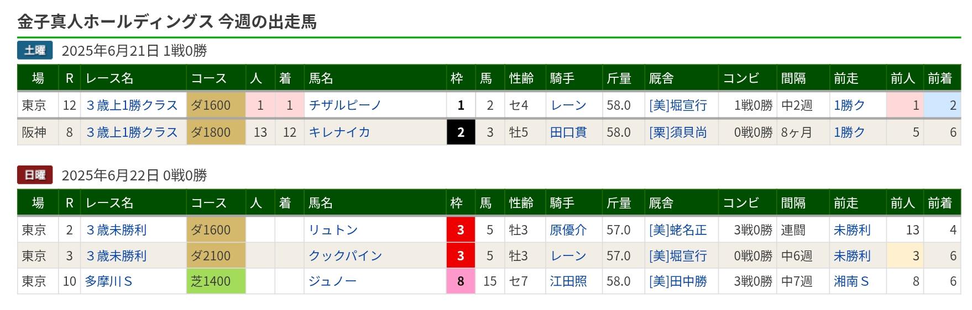Click the ダ2100 course cell
The height and width of the screenshot is (310, 972).
216,256
